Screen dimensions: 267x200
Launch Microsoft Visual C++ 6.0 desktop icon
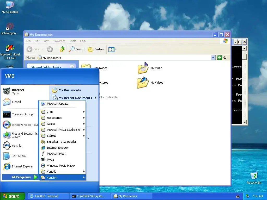pyautogui.click(x=10, y=52)
